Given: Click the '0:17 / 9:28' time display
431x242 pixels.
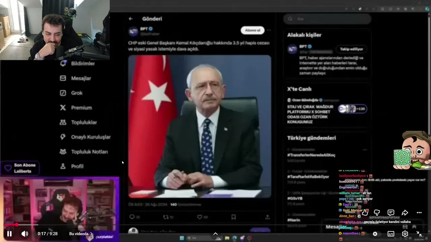Looking at the screenshot, I should coord(47,234).
